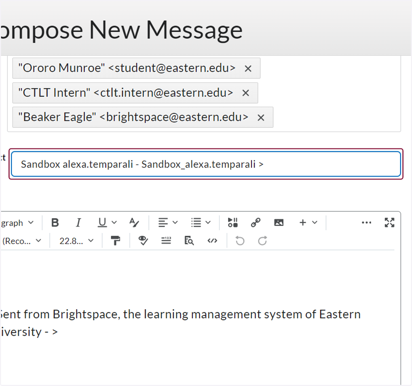Click the format painter icon
This screenshot has width=412, height=386.
[x=116, y=241]
